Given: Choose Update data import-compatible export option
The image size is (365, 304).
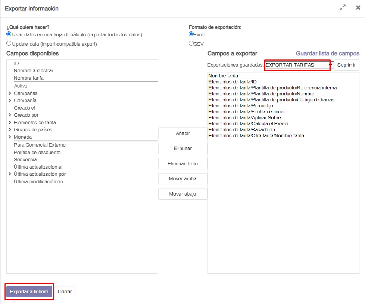Looking at the screenshot, I should tap(9, 43).
